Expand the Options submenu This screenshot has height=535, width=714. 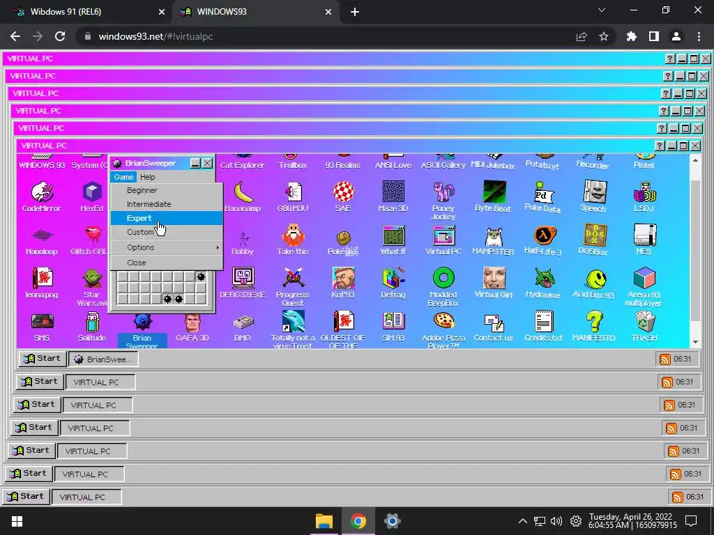166,247
